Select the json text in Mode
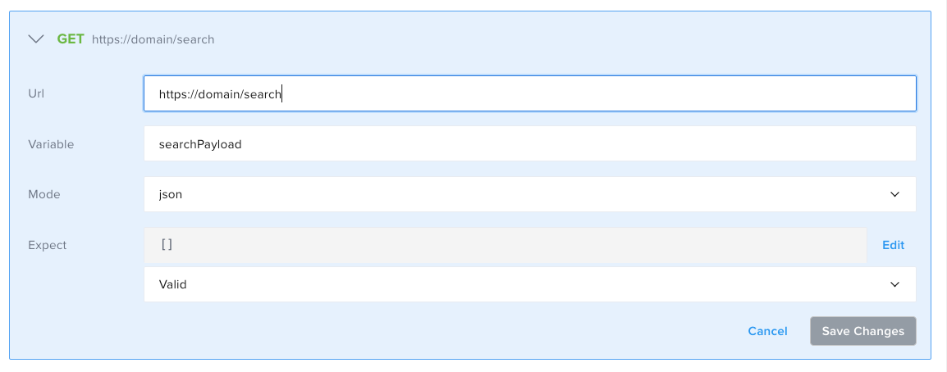The image size is (947, 372). [x=171, y=194]
